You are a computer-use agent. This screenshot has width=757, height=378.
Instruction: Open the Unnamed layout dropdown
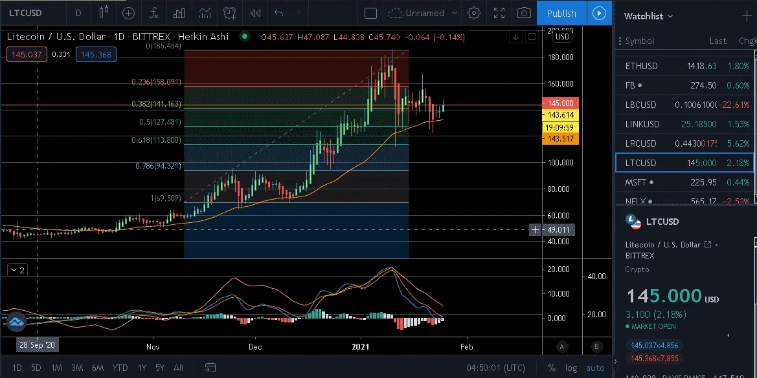[423, 13]
